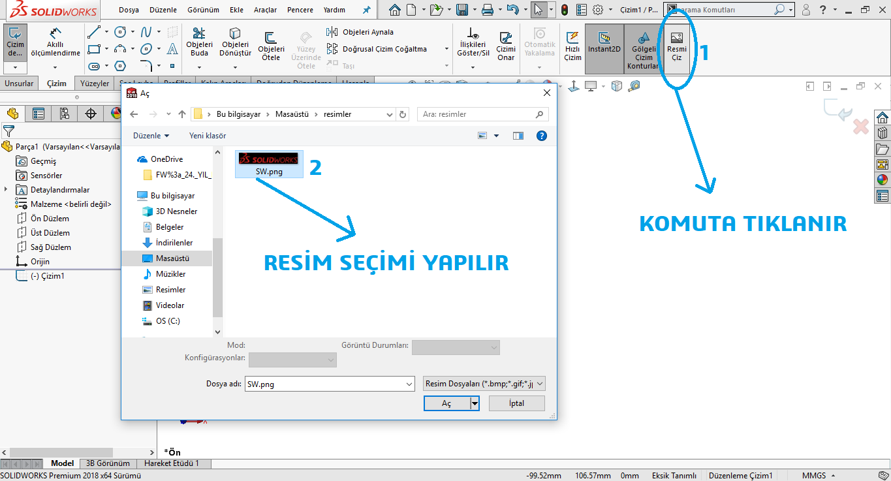Viewport: 891px width, 481px height.
Task: Expand the Detaylandırmalar tree node
Action: [x=6, y=189]
